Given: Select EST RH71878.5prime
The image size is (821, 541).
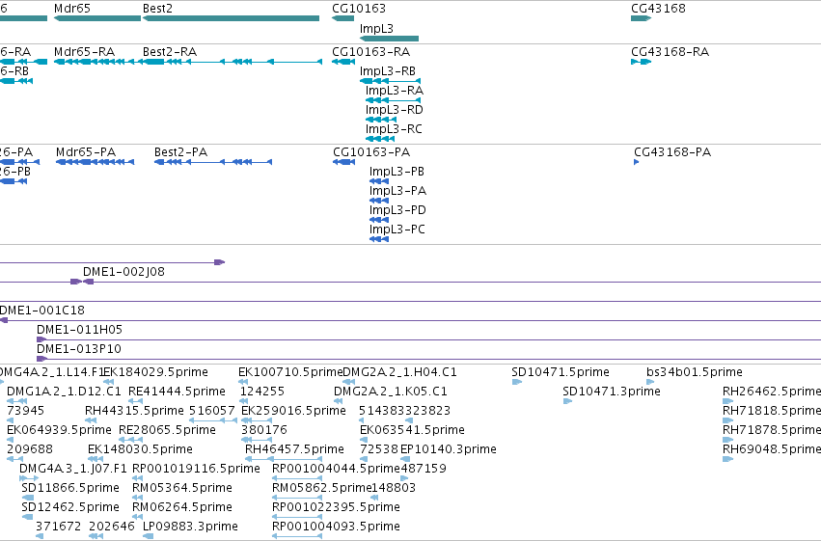Looking at the screenshot, I should 727,440.
